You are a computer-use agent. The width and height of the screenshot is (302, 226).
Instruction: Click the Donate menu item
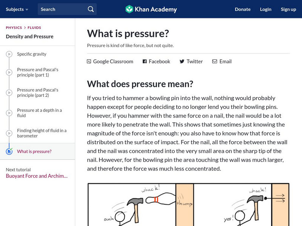pyautogui.click(x=242, y=9)
